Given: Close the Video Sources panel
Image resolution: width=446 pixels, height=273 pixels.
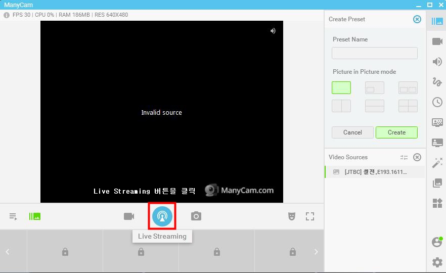Looking at the screenshot, I should (417, 157).
